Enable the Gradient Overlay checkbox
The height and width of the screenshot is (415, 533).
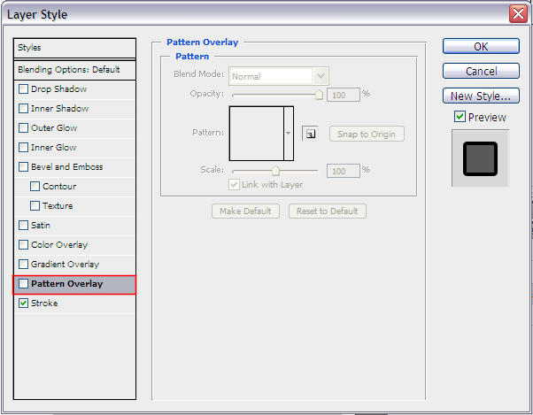(x=23, y=265)
